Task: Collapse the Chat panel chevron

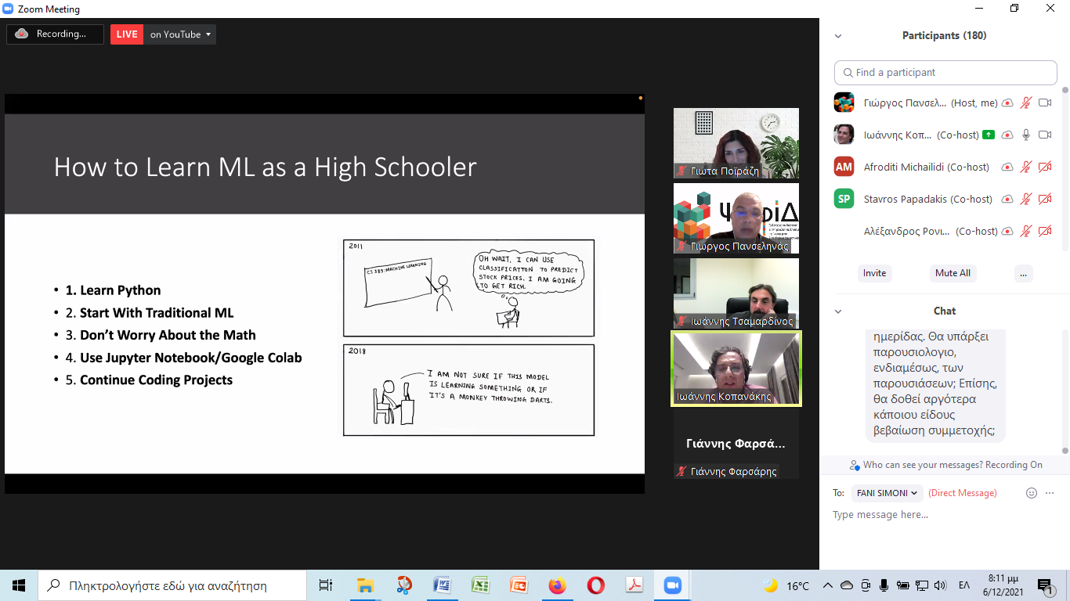Action: pyautogui.click(x=838, y=311)
